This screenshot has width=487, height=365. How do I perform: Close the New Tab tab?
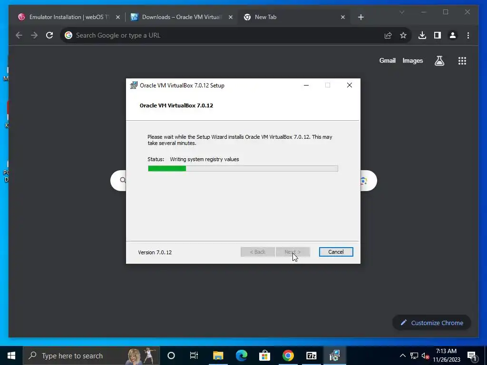pos(343,18)
